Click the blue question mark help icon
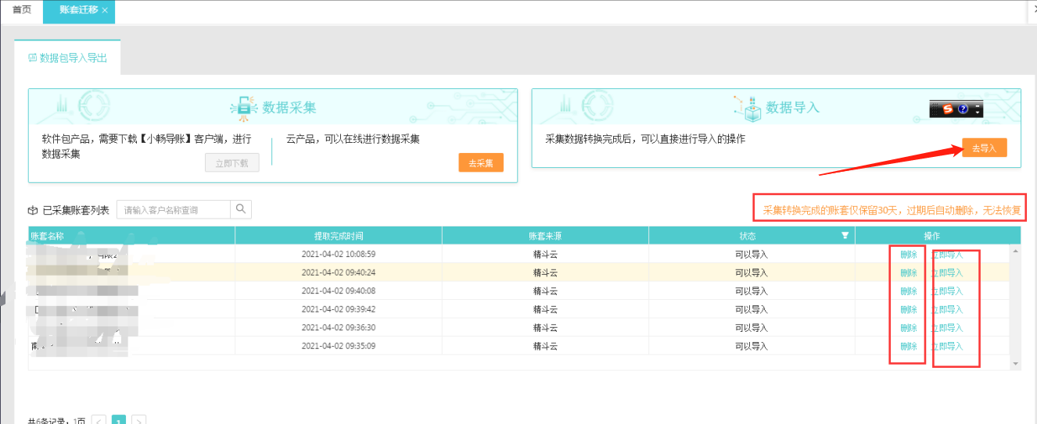The width and height of the screenshot is (1037, 424). tap(963, 109)
